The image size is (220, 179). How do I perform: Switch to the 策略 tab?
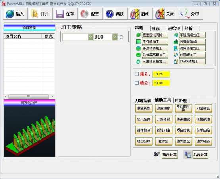point(139,28)
